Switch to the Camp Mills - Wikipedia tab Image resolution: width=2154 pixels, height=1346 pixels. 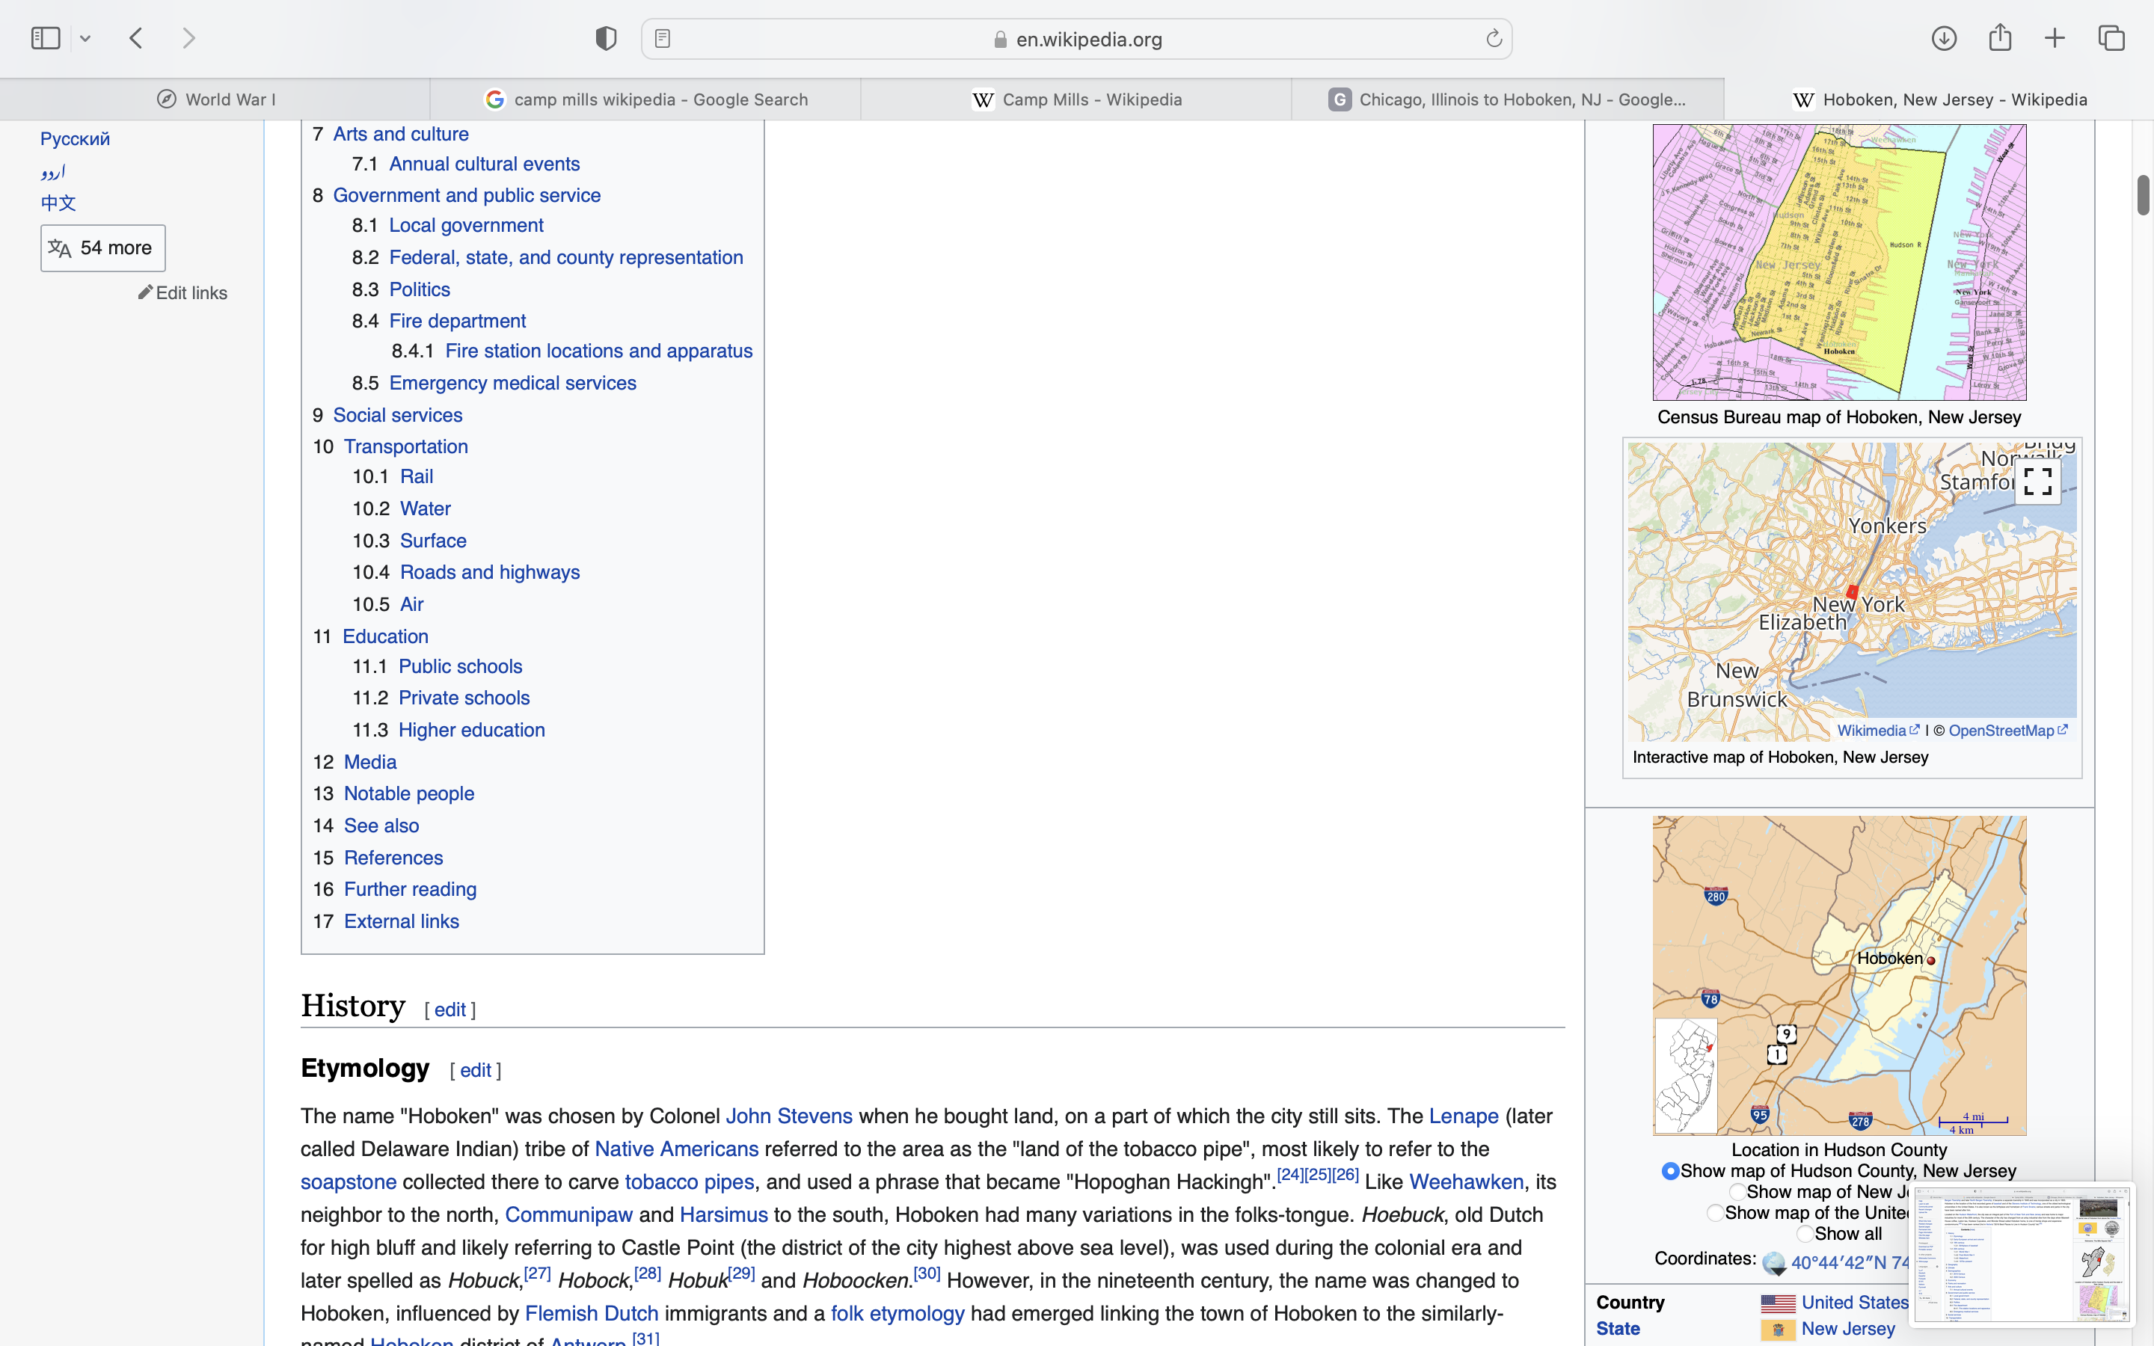1077,99
